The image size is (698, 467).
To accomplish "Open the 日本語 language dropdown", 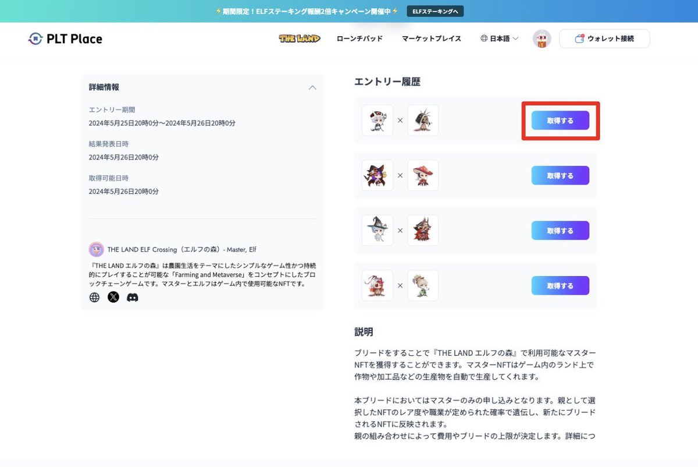I will click(x=500, y=38).
